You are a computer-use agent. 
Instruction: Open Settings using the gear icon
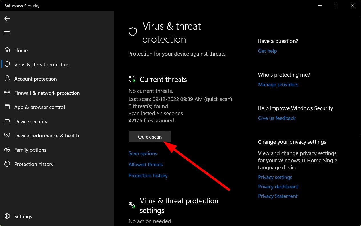tap(7, 216)
